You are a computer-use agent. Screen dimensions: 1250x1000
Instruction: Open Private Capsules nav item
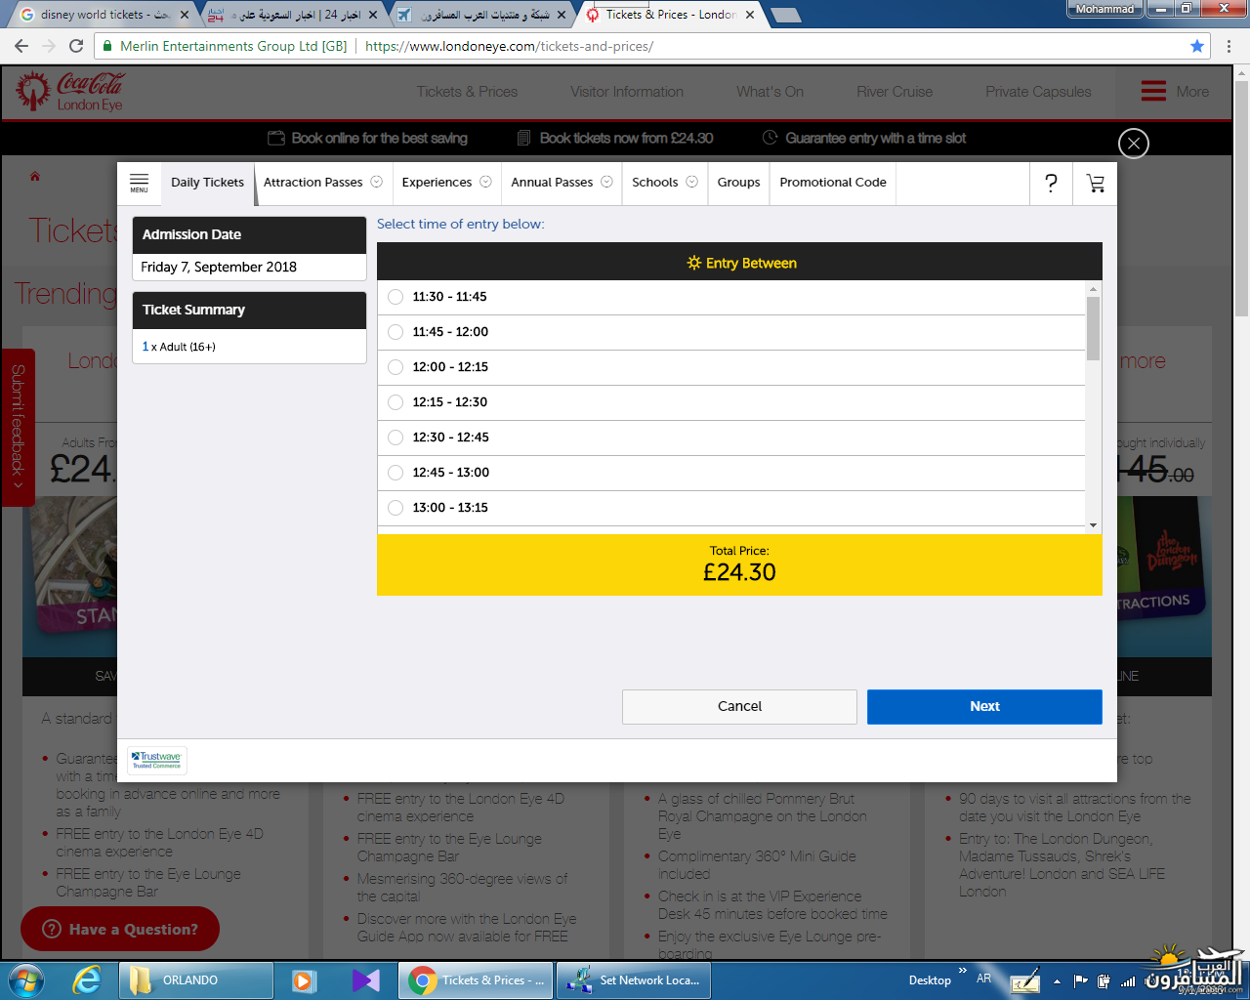tap(1038, 92)
